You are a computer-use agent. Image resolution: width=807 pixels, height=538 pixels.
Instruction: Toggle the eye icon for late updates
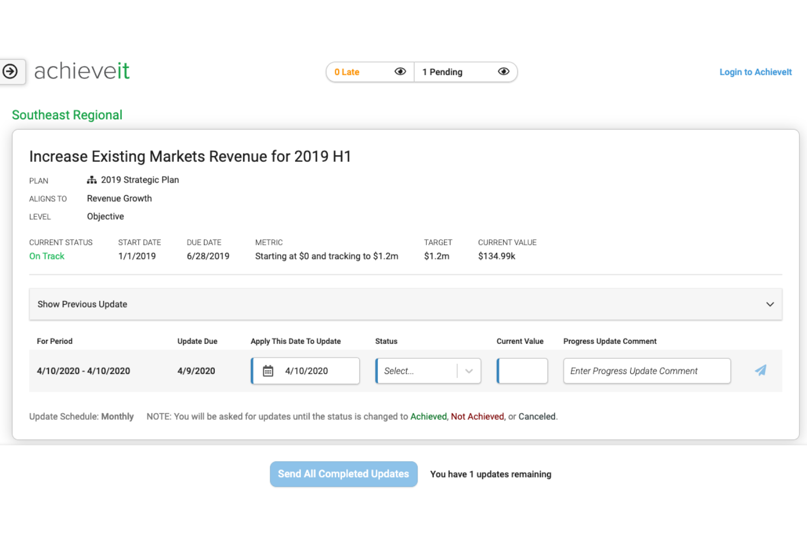[x=400, y=71]
